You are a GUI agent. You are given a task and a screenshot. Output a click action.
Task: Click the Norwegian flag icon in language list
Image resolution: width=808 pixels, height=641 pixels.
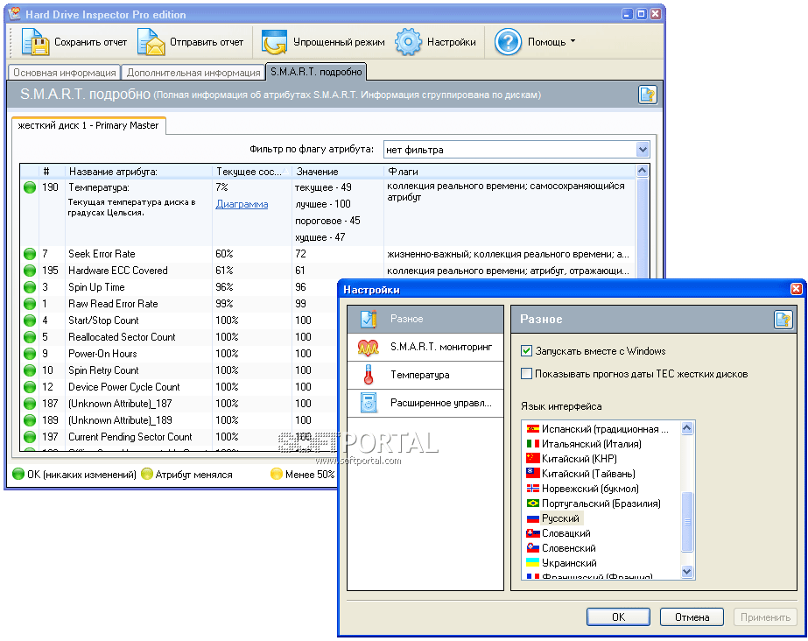pyautogui.click(x=533, y=488)
